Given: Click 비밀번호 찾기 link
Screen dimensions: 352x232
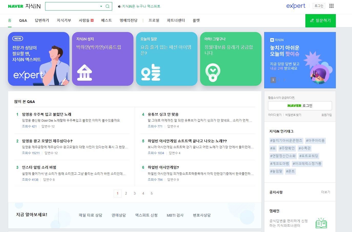Looking at the screenshot, I should (x=293, y=115).
